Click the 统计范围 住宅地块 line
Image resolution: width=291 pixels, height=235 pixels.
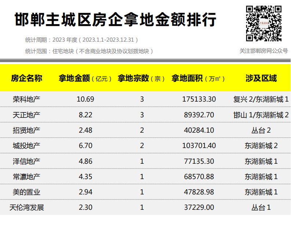point(89,51)
